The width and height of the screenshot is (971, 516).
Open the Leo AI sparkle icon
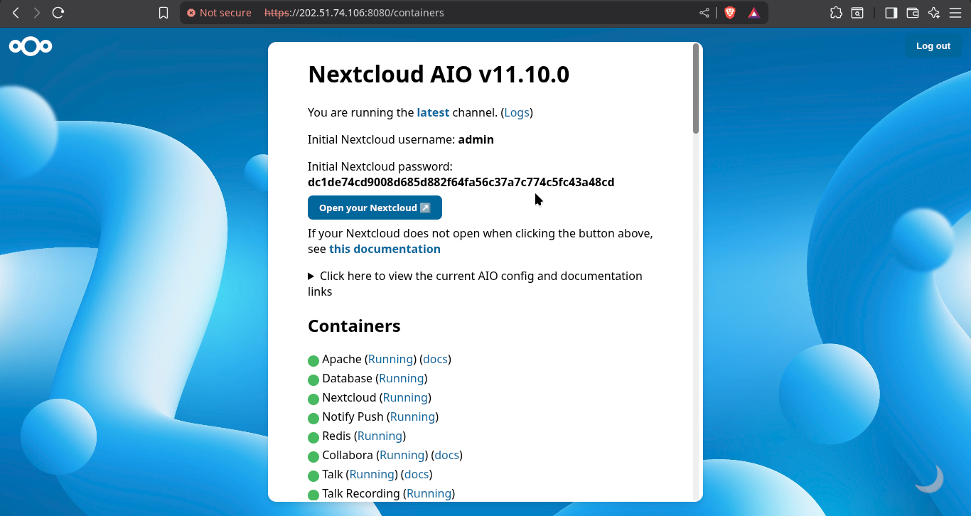(x=934, y=13)
